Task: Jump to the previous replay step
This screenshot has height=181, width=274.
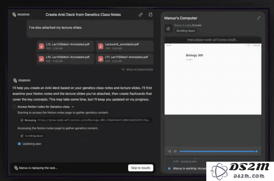Action: [170, 151]
